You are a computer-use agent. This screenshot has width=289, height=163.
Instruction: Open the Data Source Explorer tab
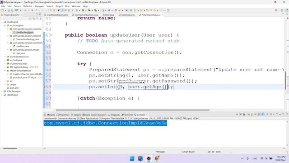coord(94,115)
